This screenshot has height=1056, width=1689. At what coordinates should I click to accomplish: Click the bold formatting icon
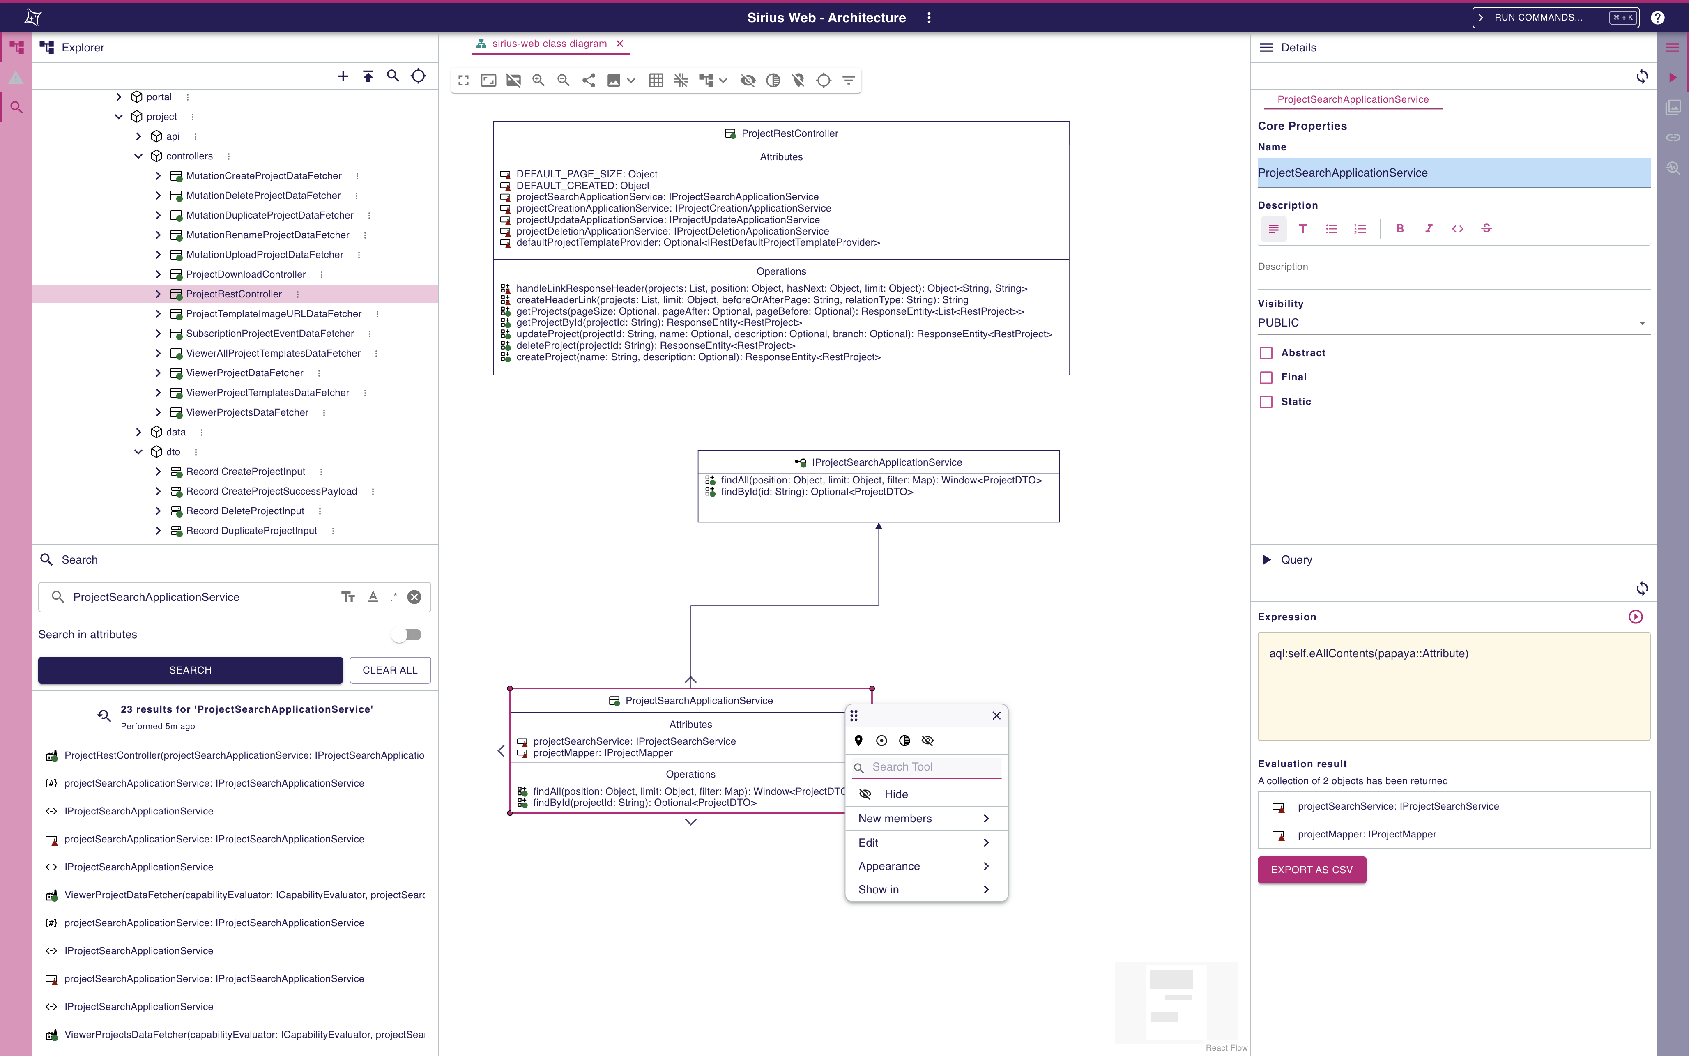pos(1400,228)
